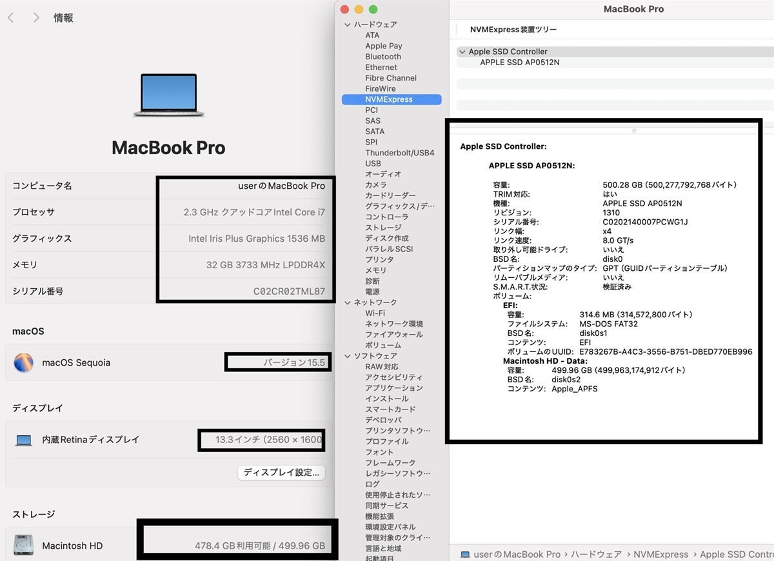Select アクセシビリティ in sidebar

394,377
